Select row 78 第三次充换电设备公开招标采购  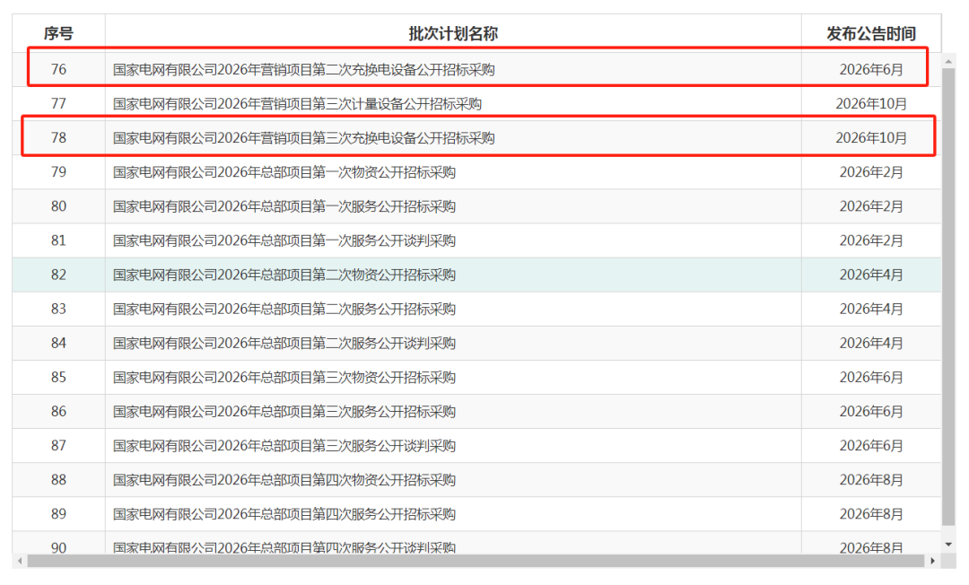(304, 138)
